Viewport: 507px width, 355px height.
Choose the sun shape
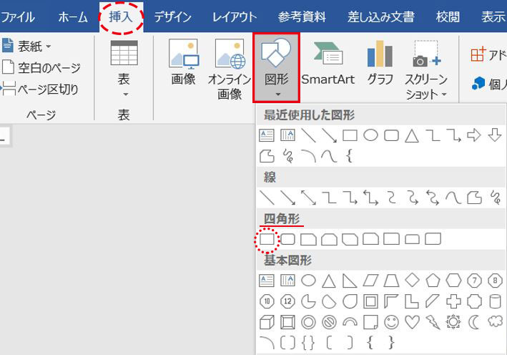coord(453,321)
